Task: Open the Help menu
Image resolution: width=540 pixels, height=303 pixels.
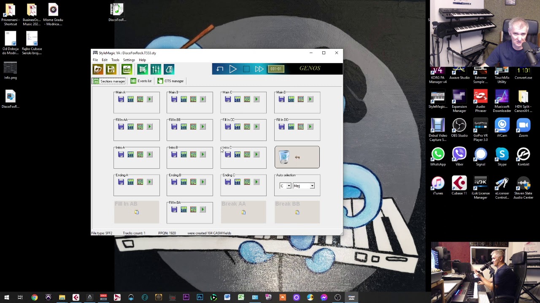Action: pos(143,60)
